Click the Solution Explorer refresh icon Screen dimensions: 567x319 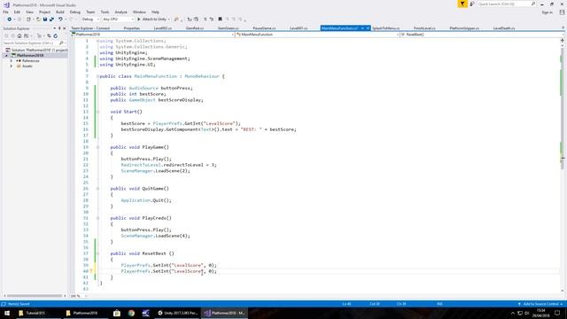(55, 35)
